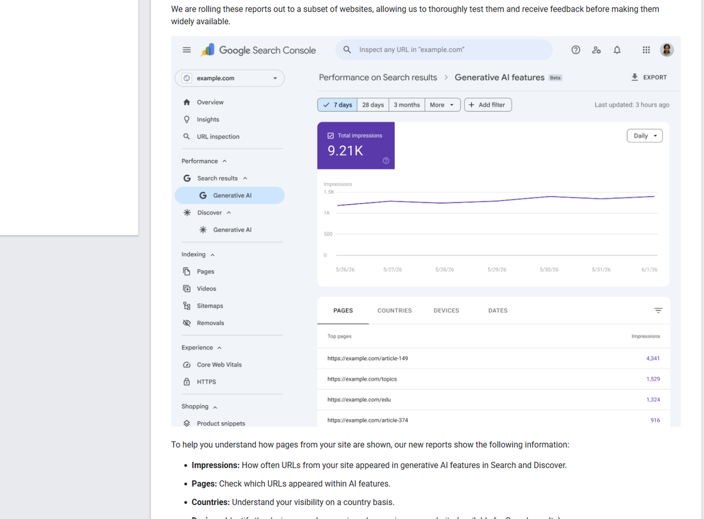Click the Performance on Search results breadcrumb
Viewport: 704px width, 519px height.
[x=378, y=77]
